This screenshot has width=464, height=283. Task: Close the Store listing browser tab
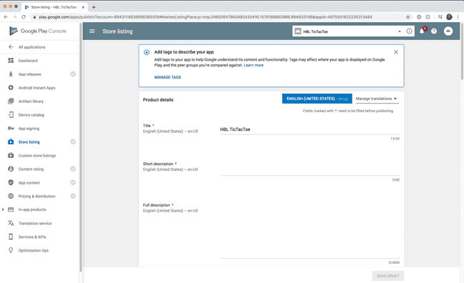83,7
